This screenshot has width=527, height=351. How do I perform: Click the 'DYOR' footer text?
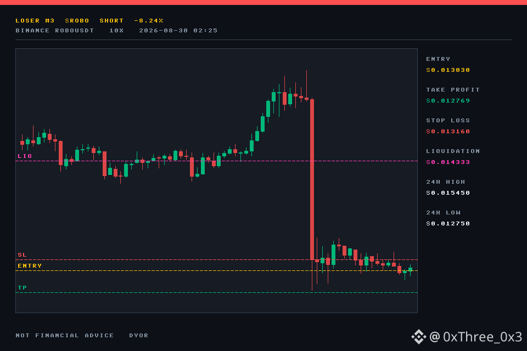[x=138, y=336]
